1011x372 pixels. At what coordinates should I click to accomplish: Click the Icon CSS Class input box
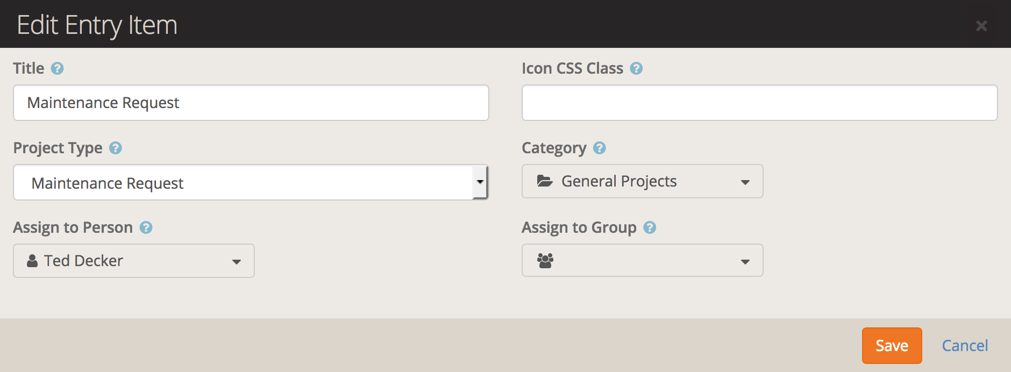(759, 103)
